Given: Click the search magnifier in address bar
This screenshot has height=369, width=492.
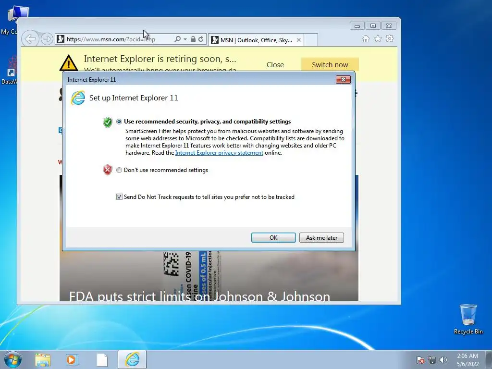Looking at the screenshot, I should (177, 39).
